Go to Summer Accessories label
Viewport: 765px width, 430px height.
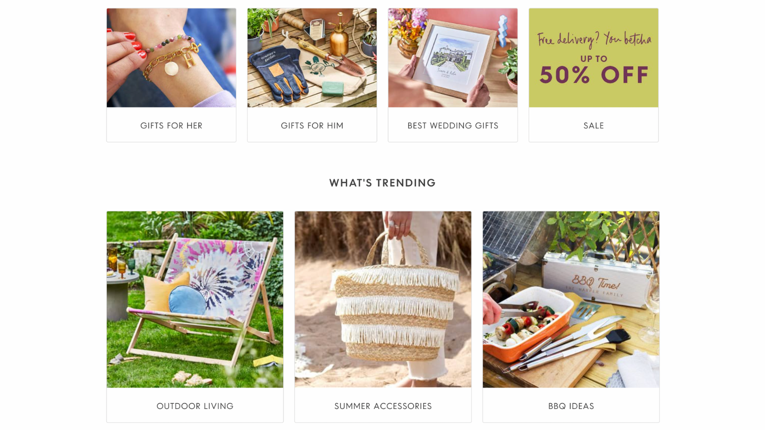383,406
